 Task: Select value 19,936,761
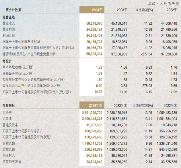[x=94, y=48]
